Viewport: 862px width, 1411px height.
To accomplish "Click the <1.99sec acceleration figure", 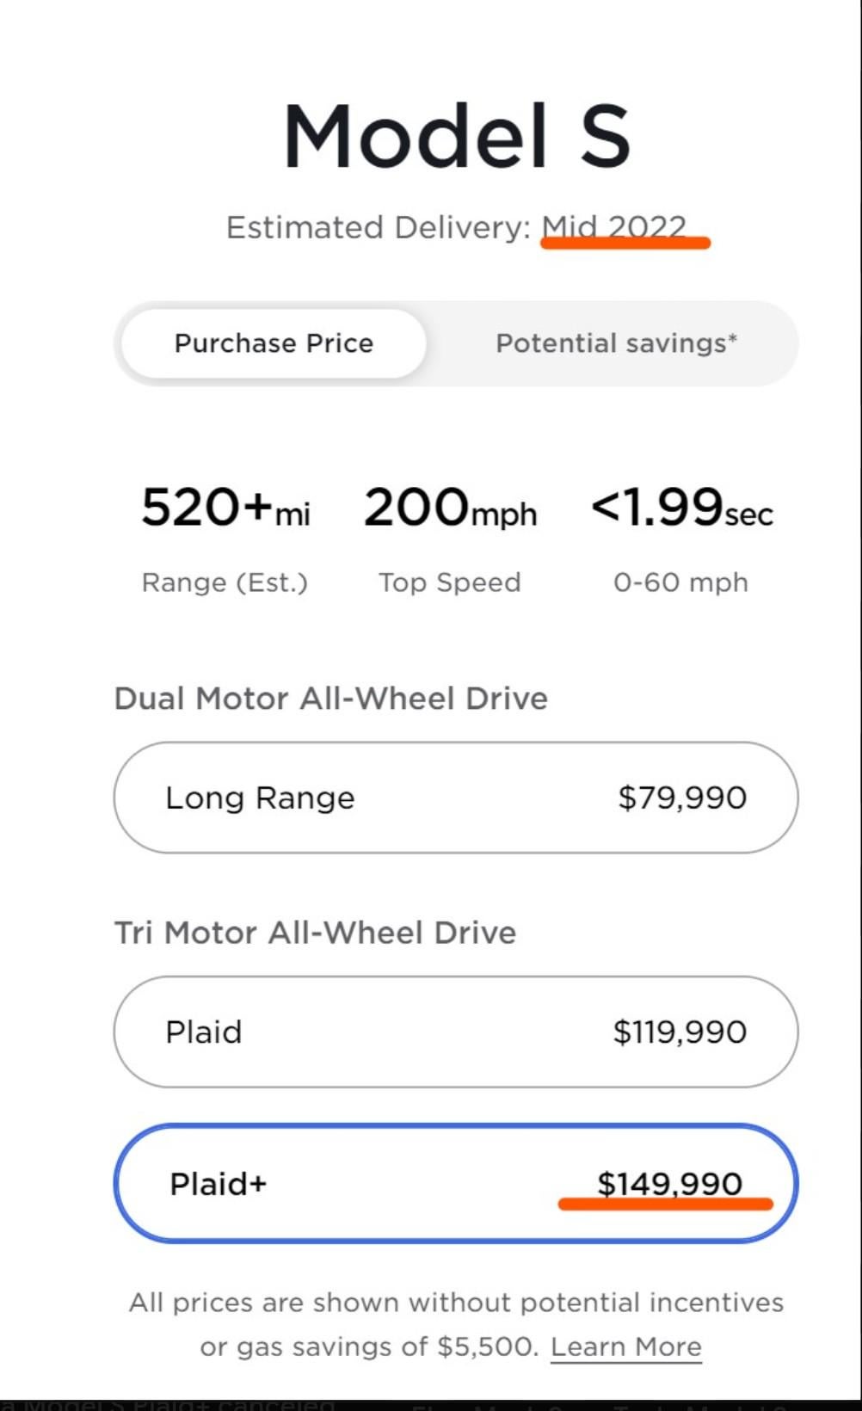I will click(681, 508).
